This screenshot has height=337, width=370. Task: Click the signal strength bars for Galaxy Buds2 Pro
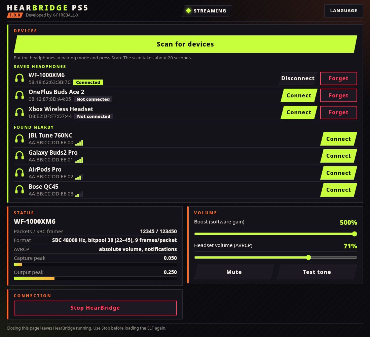(x=79, y=160)
